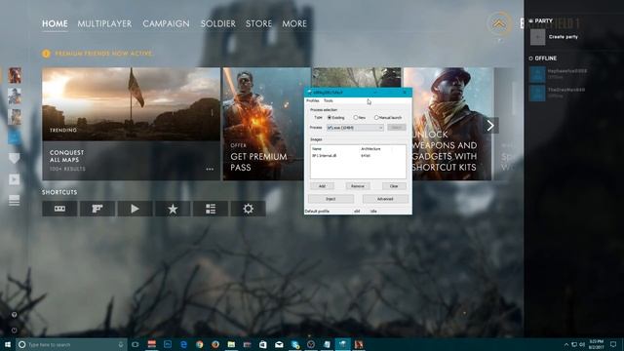Open the gear settings shortcut icon

pyautogui.click(x=248, y=209)
